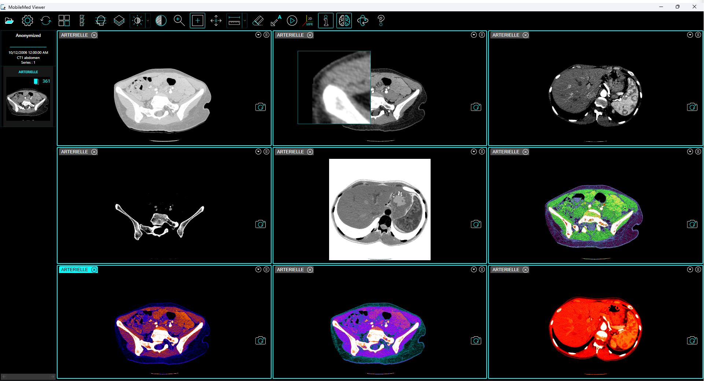Click the ARTERIELLE tab in the bottom-left viewport
Viewport: 704px width, 381px height.
pos(75,269)
